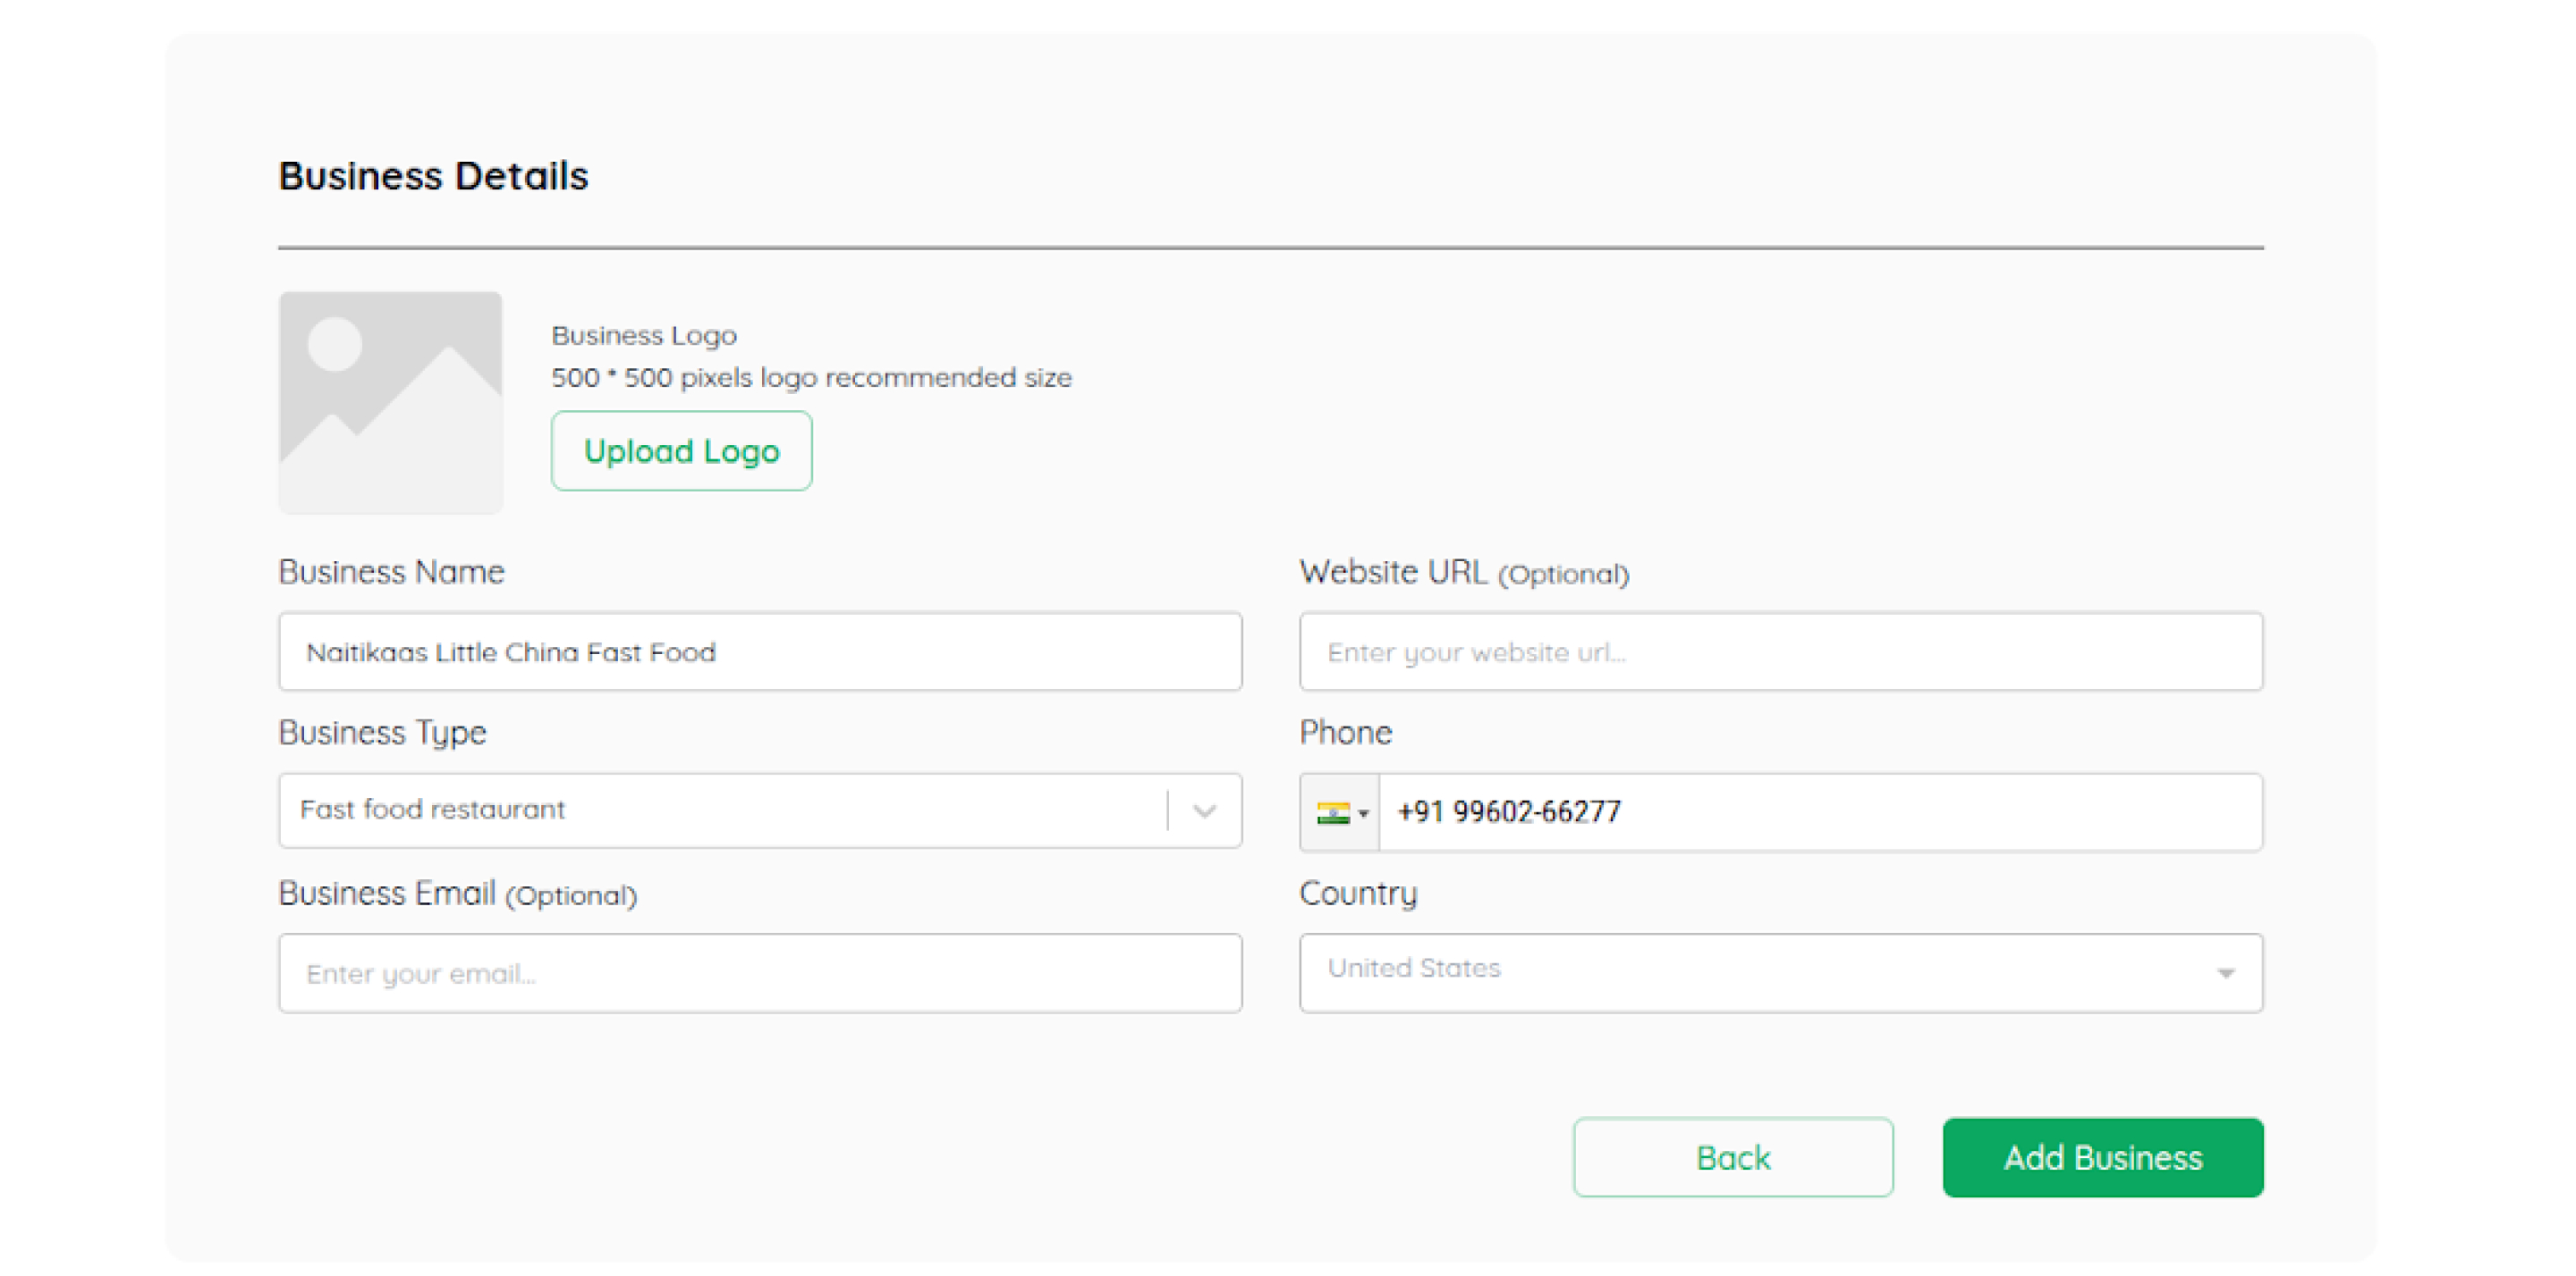
Task: Expand the phone country code arrow
Action: 1363,813
